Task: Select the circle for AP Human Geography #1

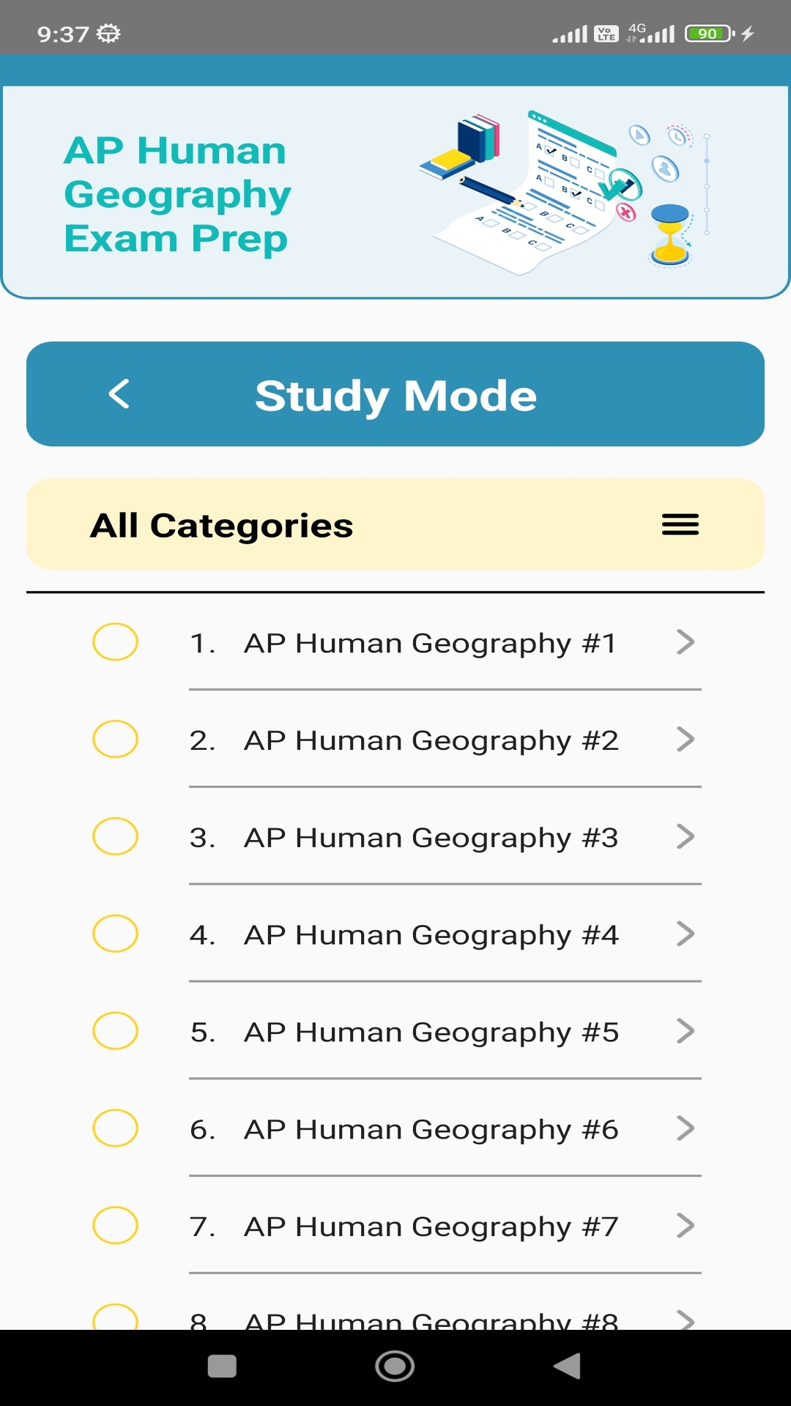Action: point(115,642)
